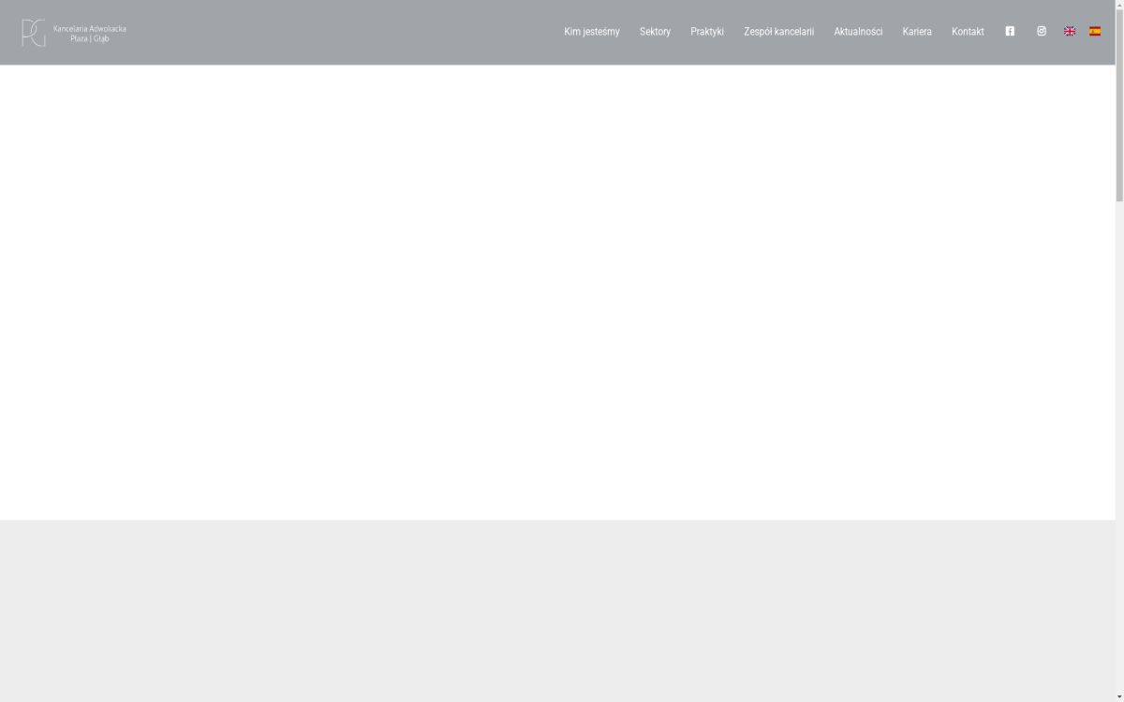Click the light gray section below the banner

[557, 608]
